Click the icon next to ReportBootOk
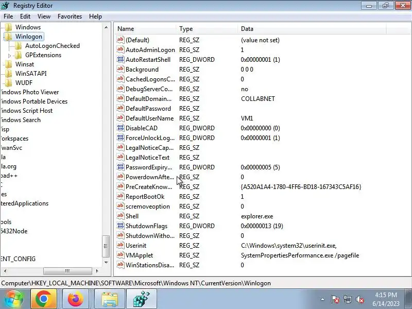 [121, 196]
